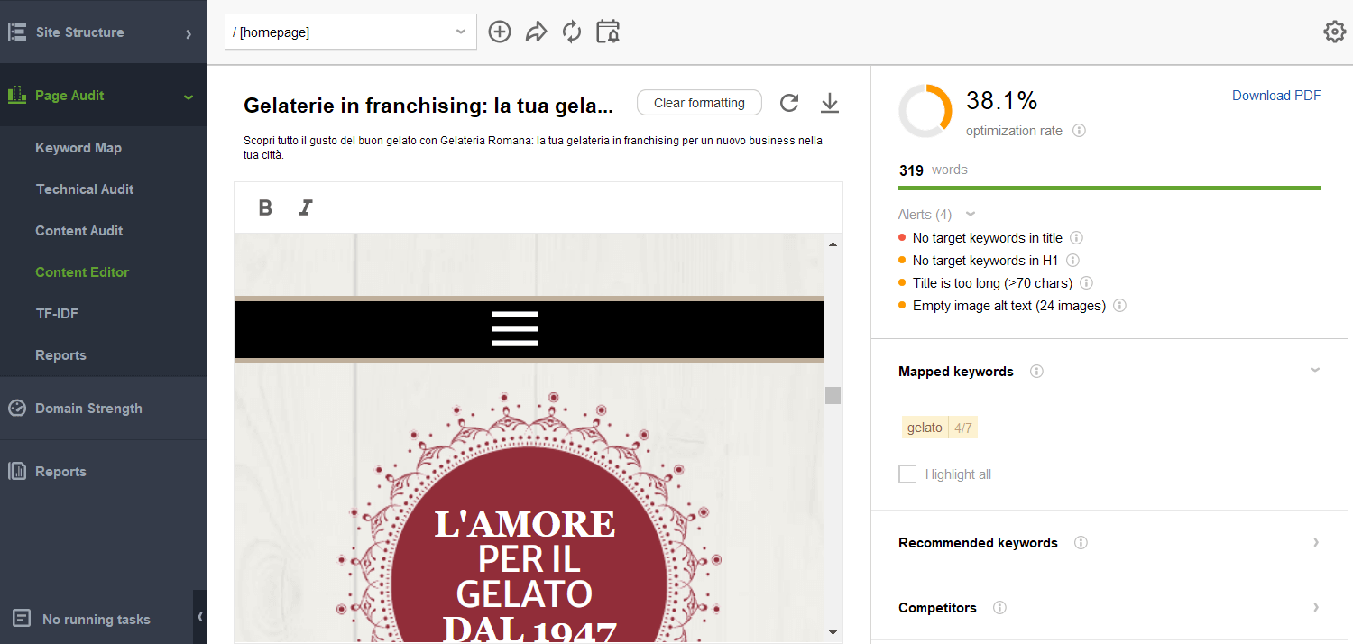
Task: Click the Clear formatting button
Action: [699, 103]
